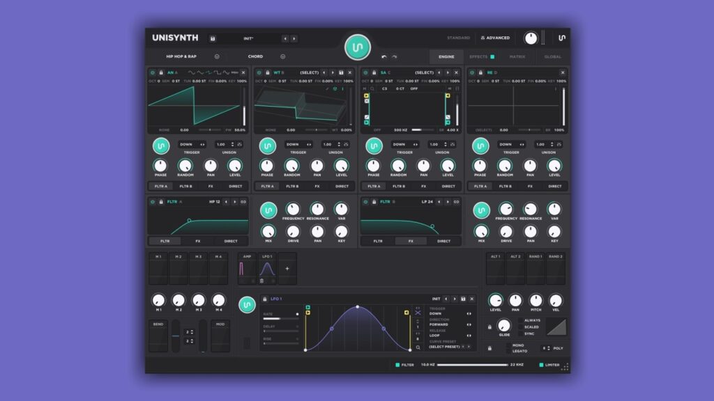Switch to the Engine tab

click(x=446, y=57)
